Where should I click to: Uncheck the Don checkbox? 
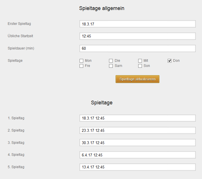(x=170, y=61)
